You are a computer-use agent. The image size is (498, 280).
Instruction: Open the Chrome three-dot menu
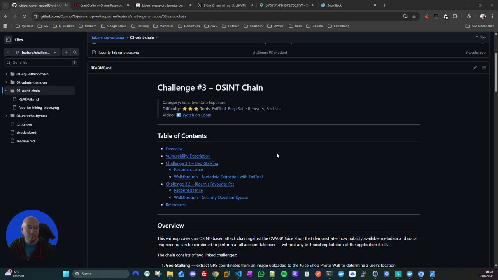(x=493, y=16)
